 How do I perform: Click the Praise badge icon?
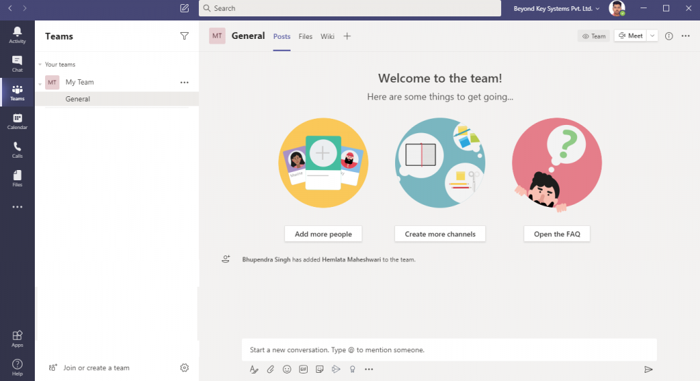pyautogui.click(x=352, y=369)
